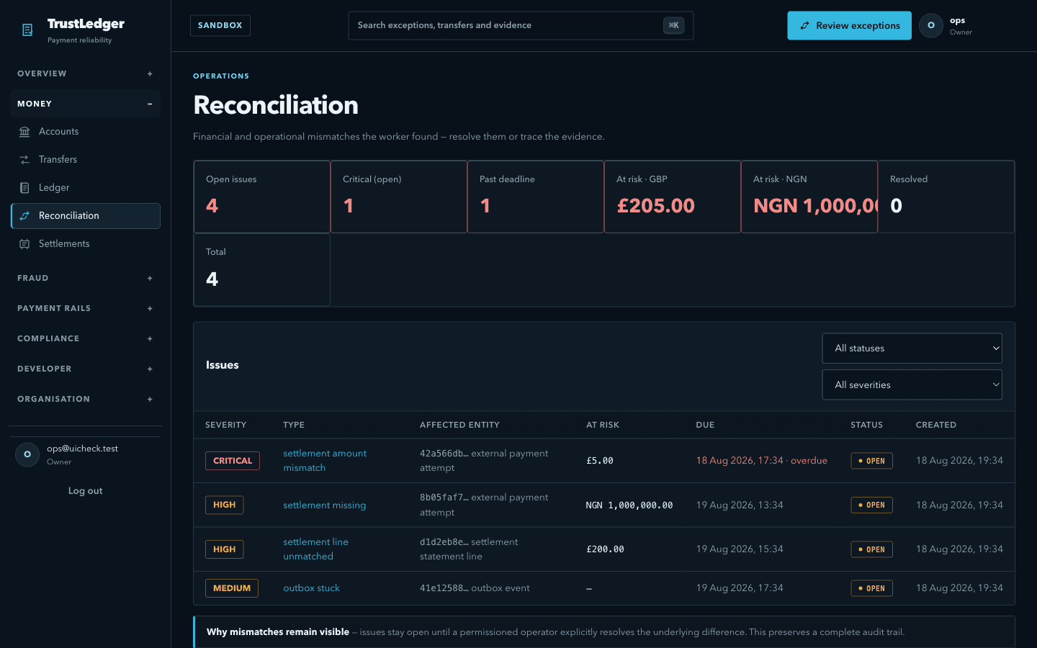Click the ⌘K shortcut badge in search
Screen dimensions: 1037x648
pos(673,25)
